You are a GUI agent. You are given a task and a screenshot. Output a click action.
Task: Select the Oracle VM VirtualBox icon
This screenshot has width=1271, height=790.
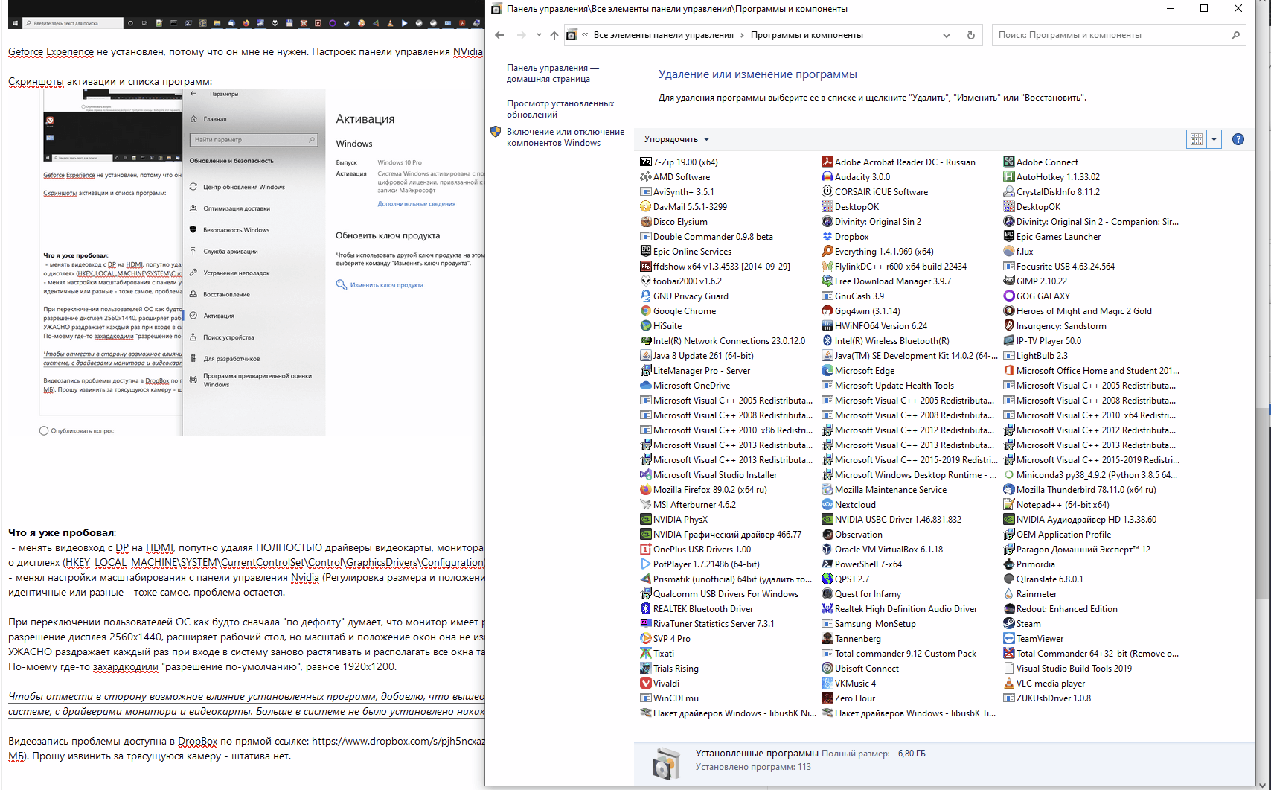pyautogui.click(x=827, y=550)
